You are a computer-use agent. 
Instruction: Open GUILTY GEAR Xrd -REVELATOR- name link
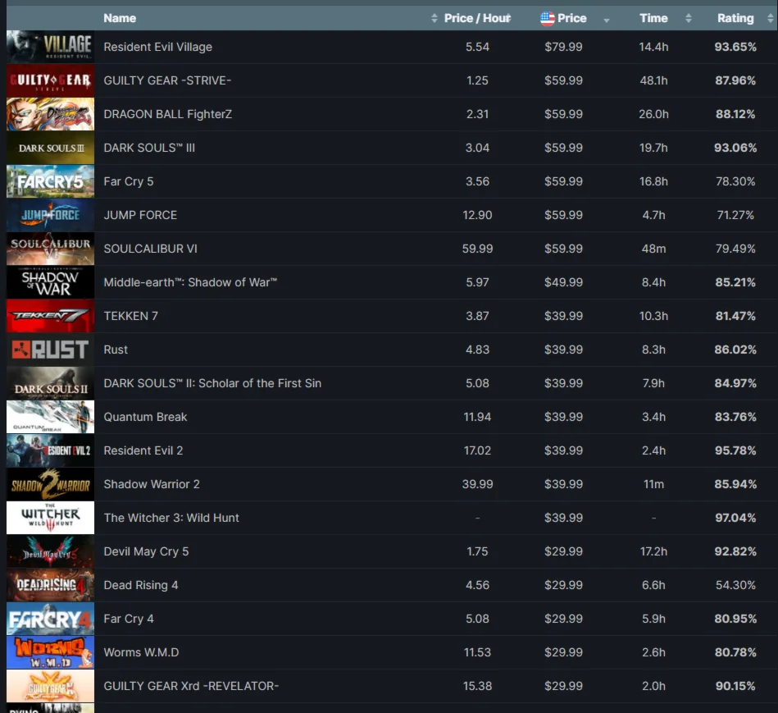tap(191, 686)
